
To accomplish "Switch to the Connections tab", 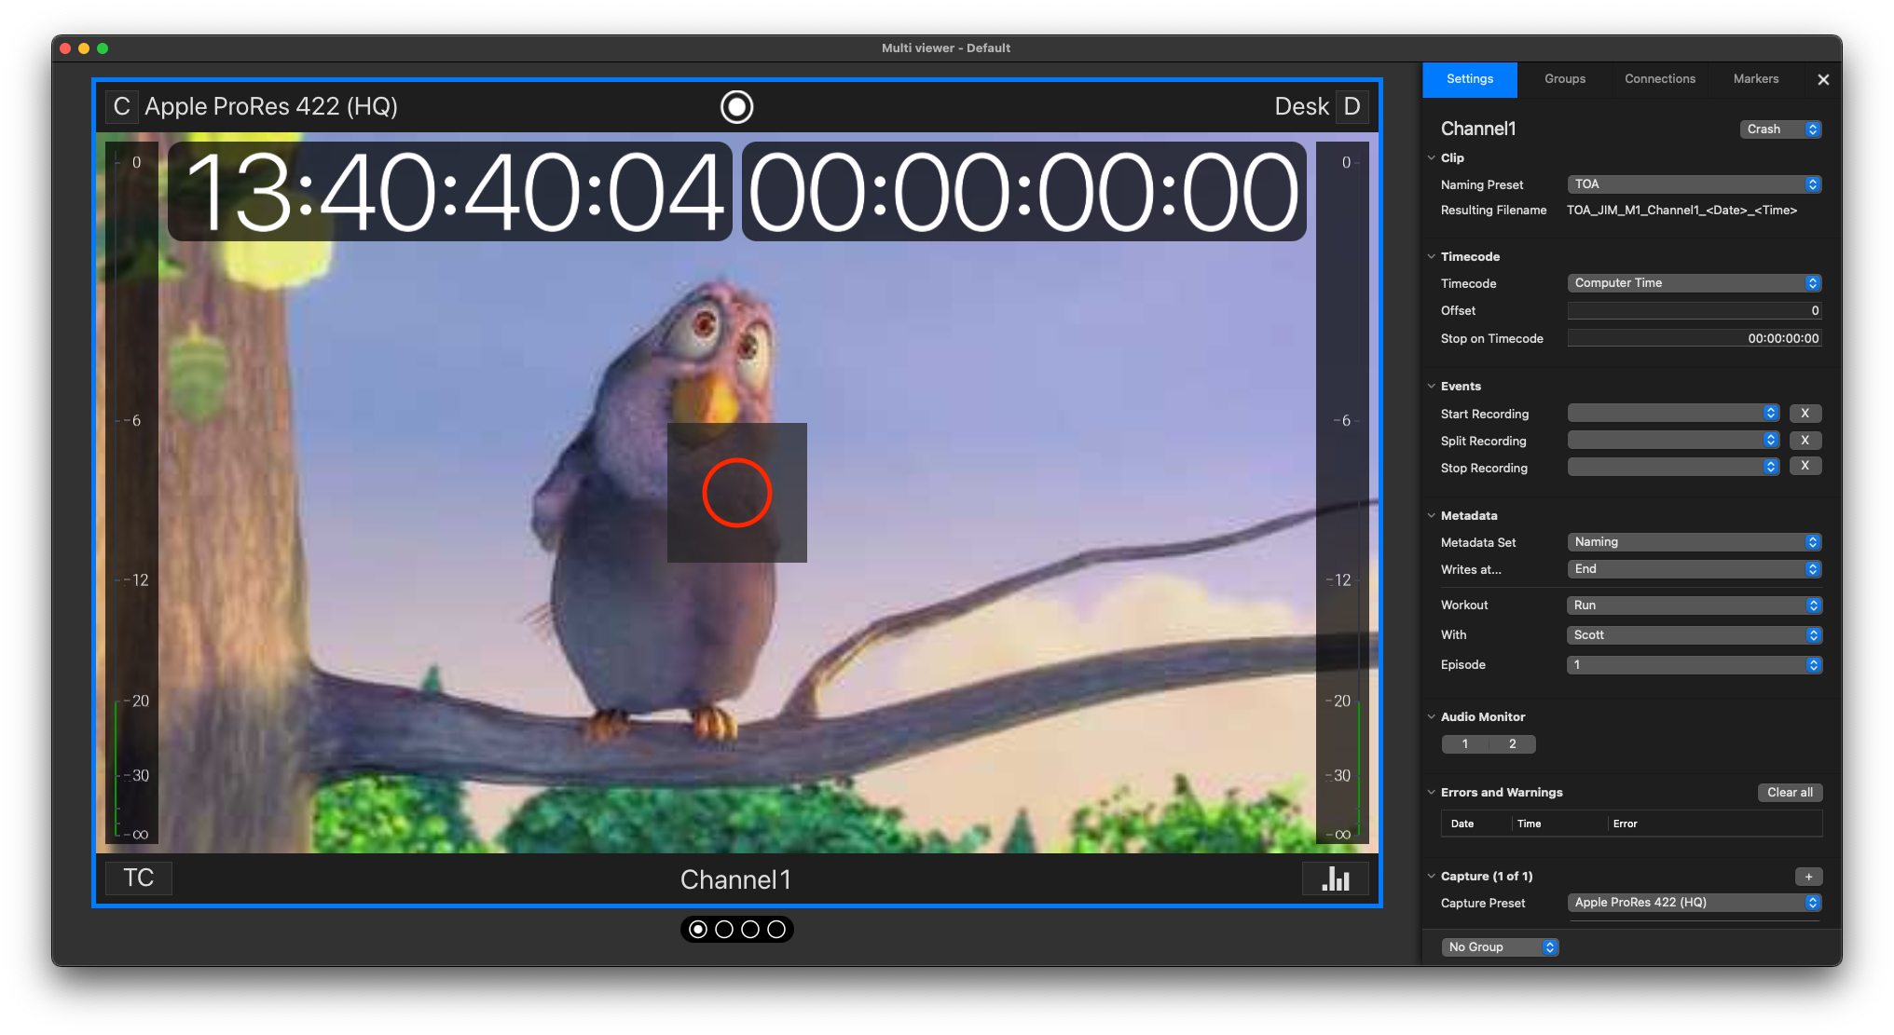I will pyautogui.click(x=1660, y=79).
